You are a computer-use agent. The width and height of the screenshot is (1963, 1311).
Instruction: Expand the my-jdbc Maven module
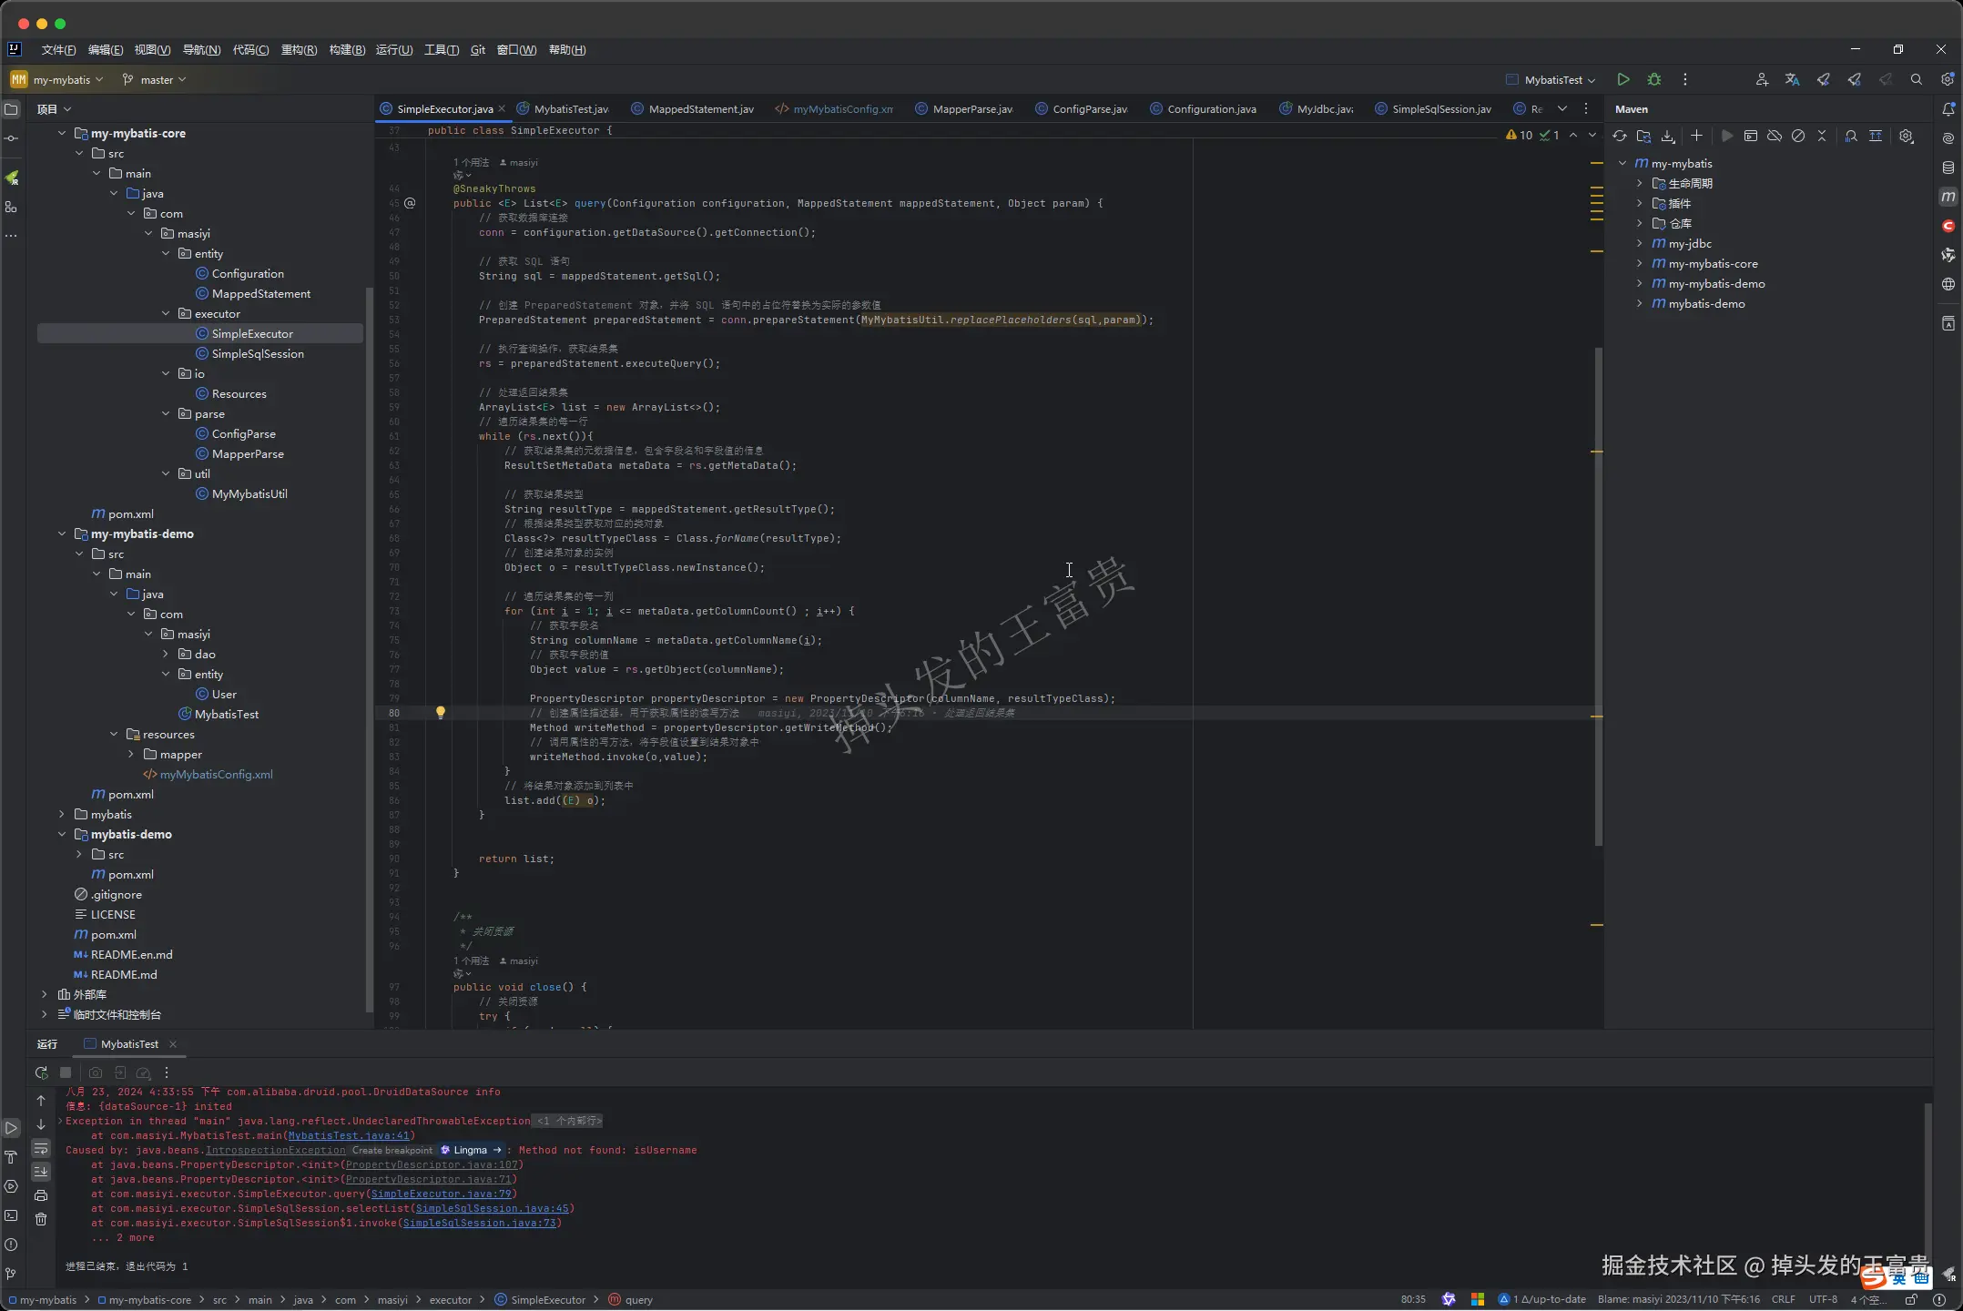[1639, 243]
